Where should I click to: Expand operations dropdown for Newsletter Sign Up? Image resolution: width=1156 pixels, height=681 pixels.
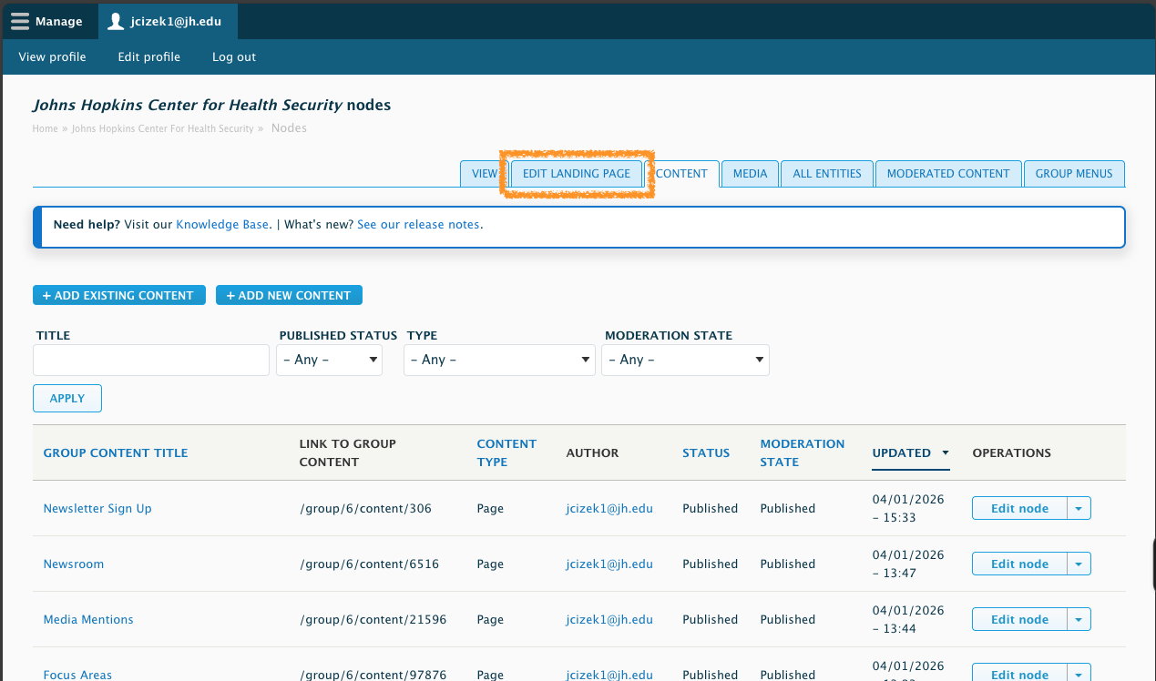[x=1079, y=508]
